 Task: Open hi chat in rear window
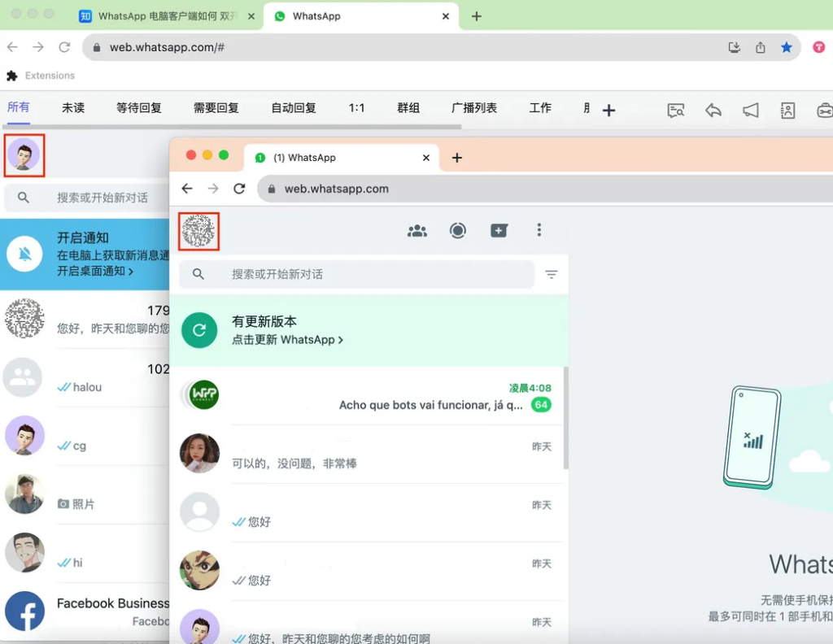[85, 553]
